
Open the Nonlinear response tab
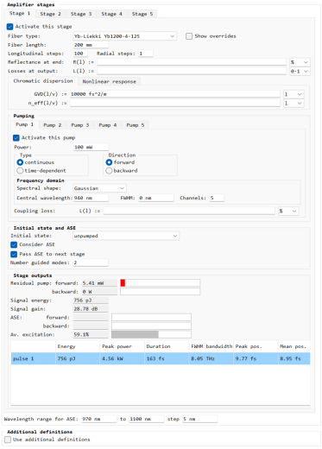click(109, 81)
